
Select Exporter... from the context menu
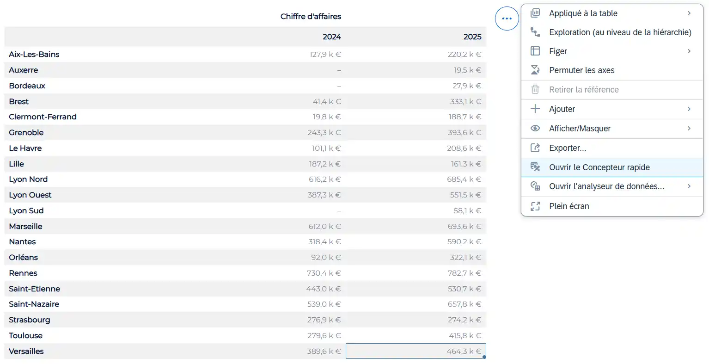point(568,148)
